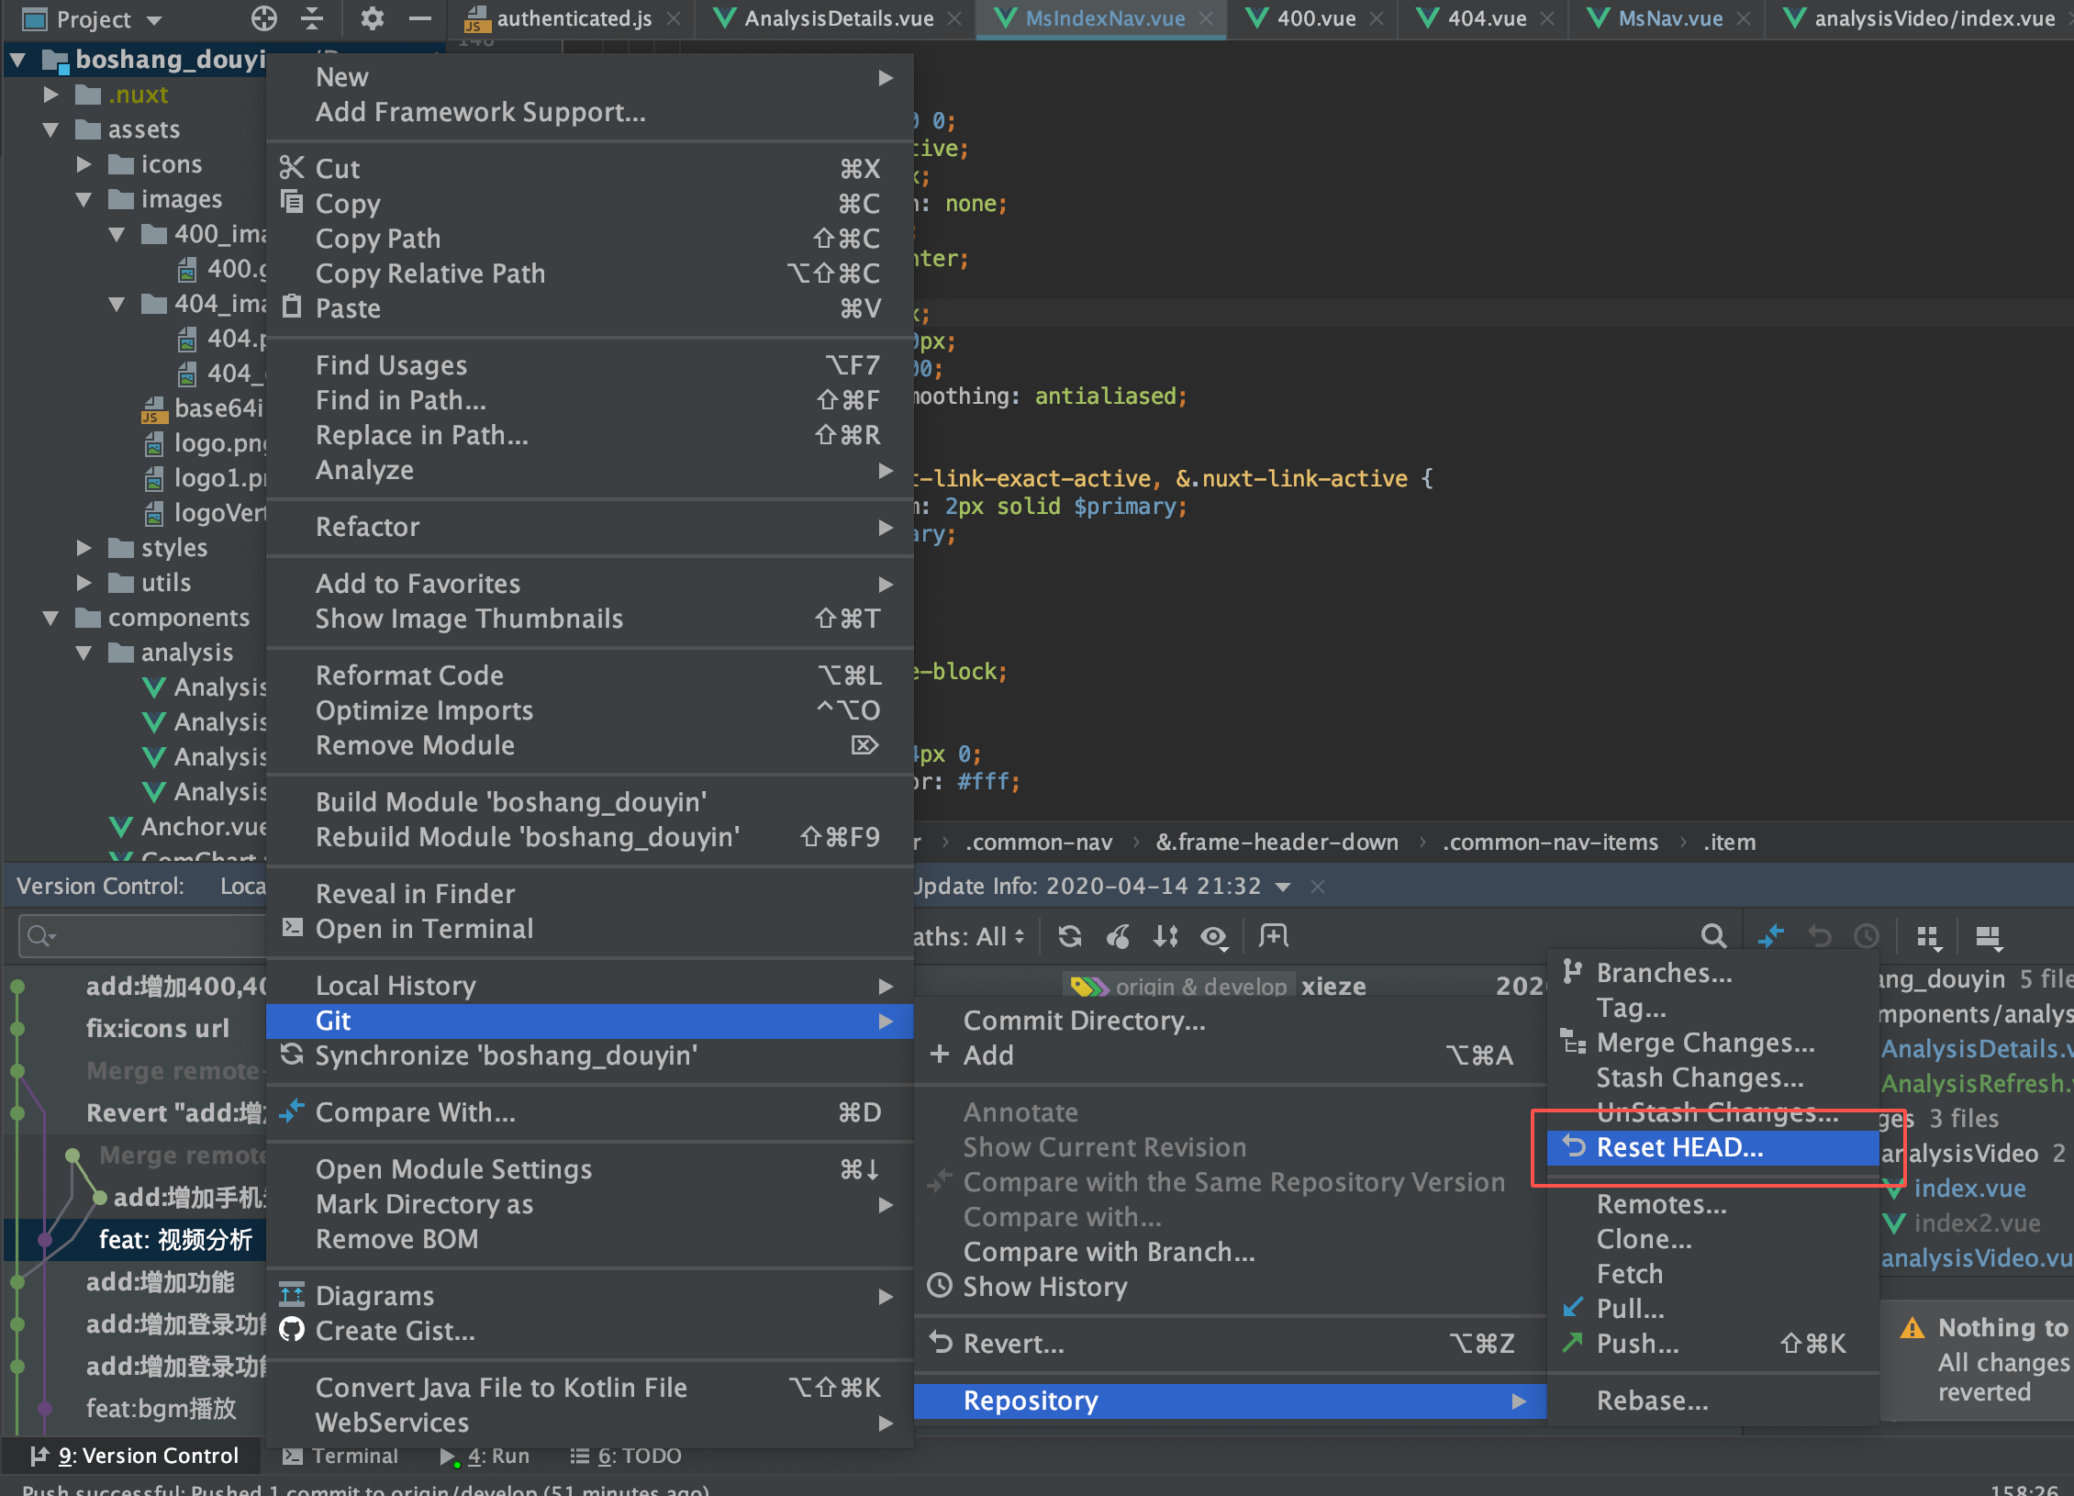Screen dimensions: 2074x1496
Task: Click Show Diff arrows icon in changes pane
Action: coord(1770,936)
